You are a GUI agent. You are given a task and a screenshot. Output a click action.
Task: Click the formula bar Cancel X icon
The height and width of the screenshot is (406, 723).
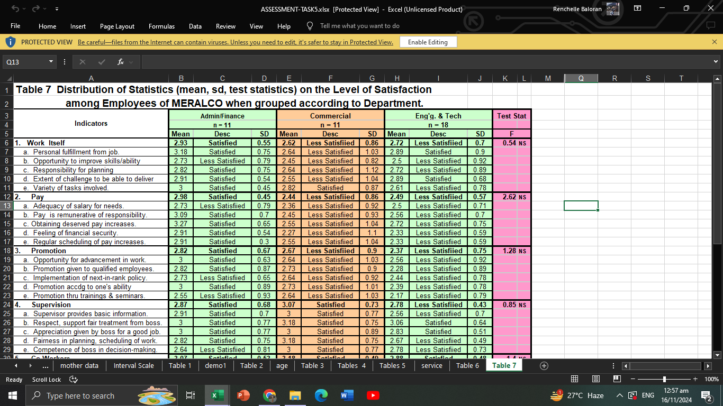point(83,62)
